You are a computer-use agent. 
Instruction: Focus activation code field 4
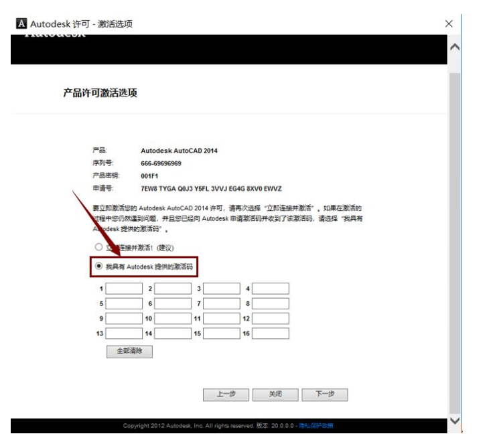click(x=270, y=289)
